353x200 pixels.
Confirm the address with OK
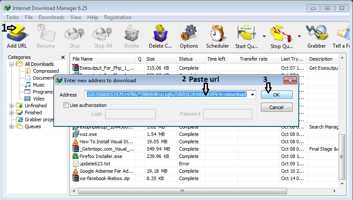277,95
